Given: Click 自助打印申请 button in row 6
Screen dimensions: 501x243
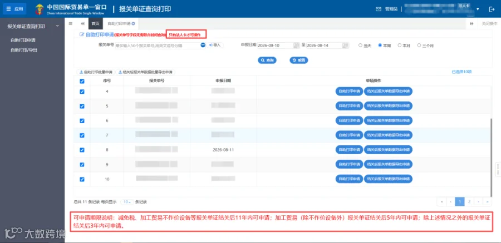Looking at the screenshot, I should pos(349,121).
